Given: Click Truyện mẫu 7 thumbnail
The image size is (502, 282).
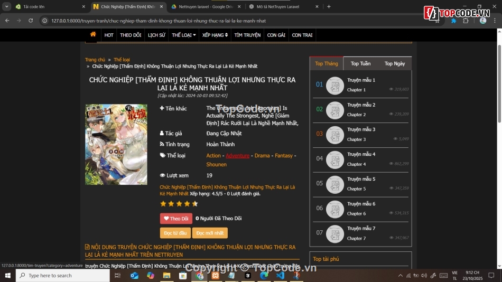Looking at the screenshot, I should (335, 234).
